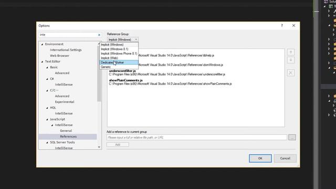
Task: Open International Settings page
Action: (x=66, y=50)
